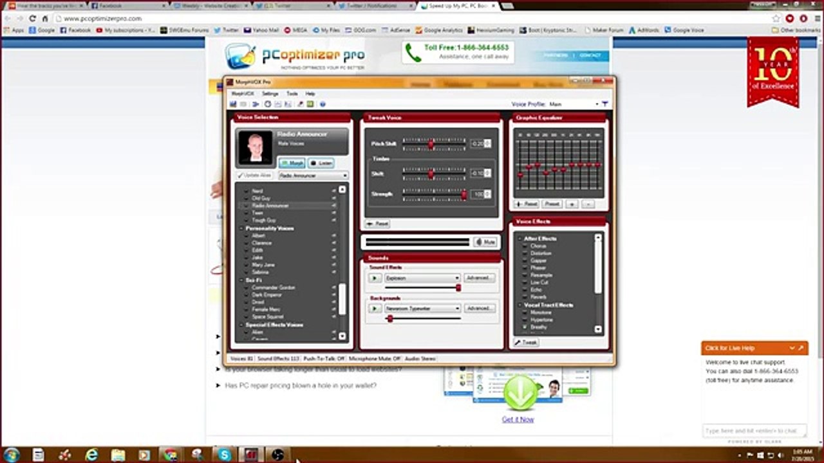Screen dimensions: 824x463
Task: Click the green download arrow above Get it Now
Action: [520, 392]
